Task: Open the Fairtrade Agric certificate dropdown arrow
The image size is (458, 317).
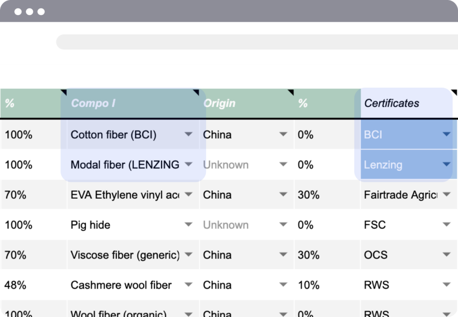Action: point(446,194)
